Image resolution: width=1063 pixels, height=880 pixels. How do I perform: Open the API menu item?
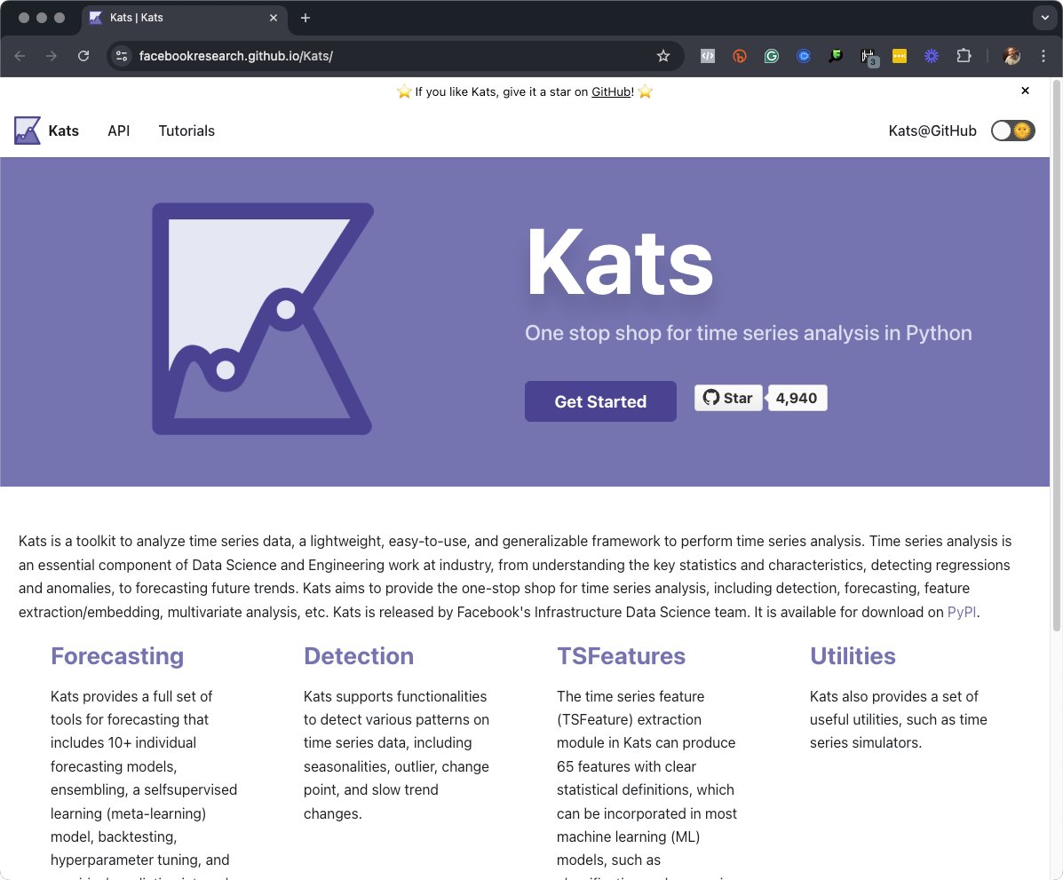(x=119, y=131)
